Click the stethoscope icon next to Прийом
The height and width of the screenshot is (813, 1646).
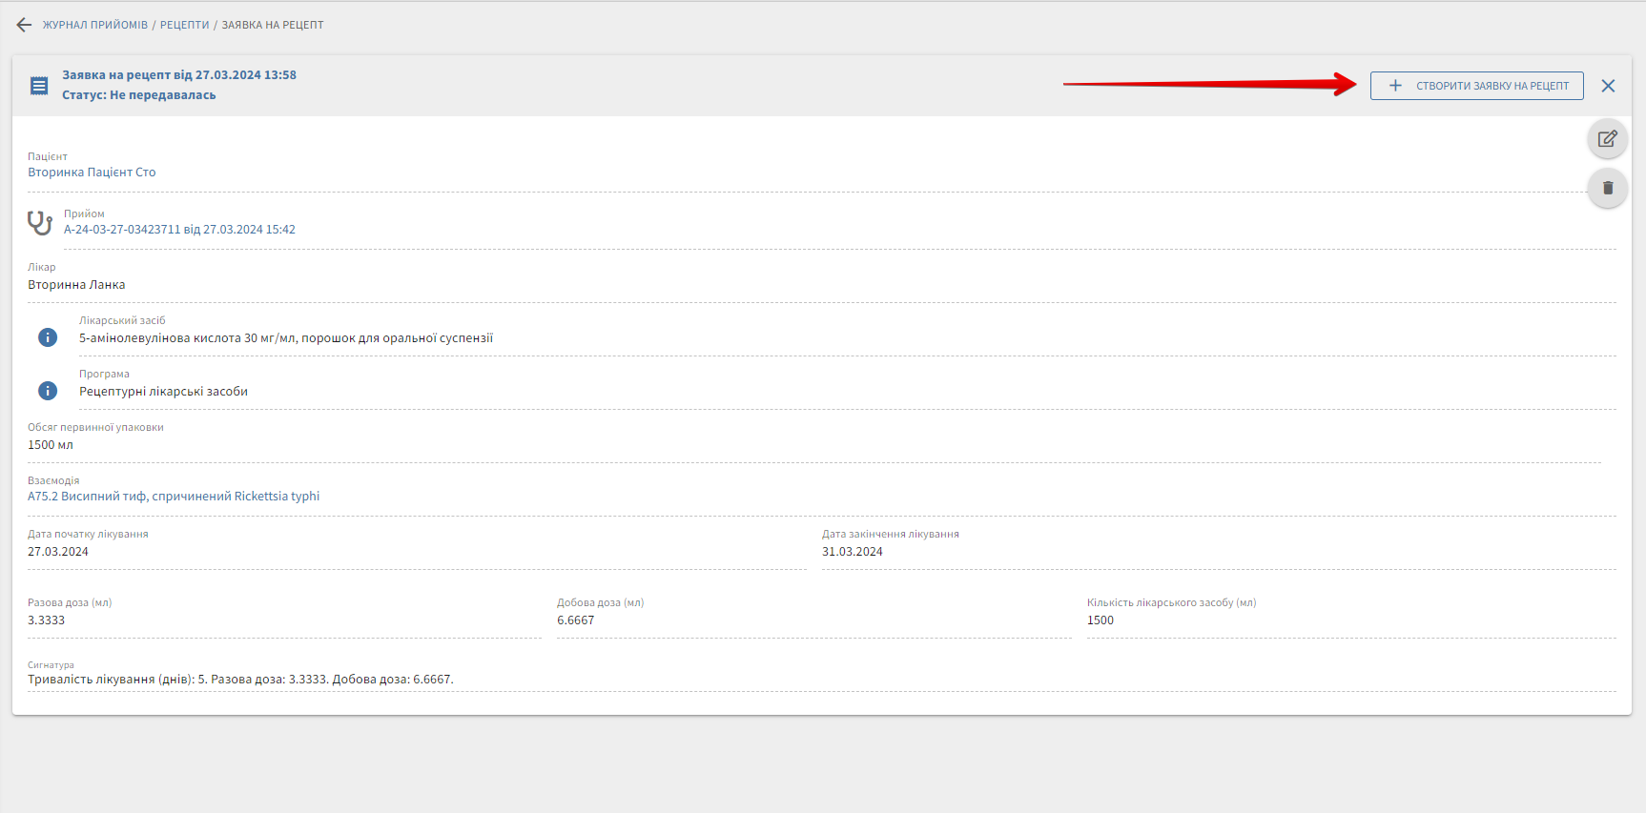coord(40,223)
